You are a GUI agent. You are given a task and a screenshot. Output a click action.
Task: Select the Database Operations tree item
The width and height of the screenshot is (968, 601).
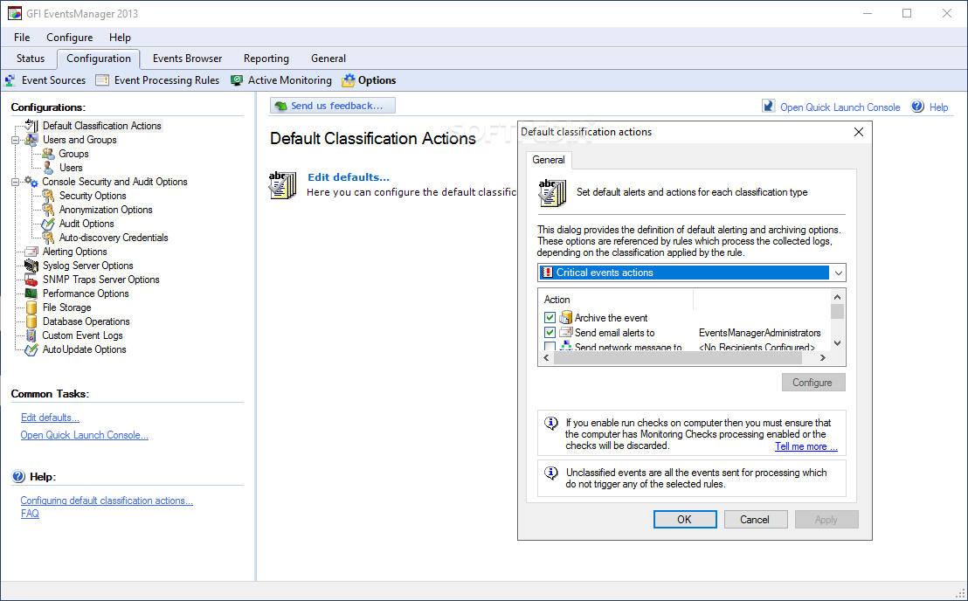(x=86, y=321)
